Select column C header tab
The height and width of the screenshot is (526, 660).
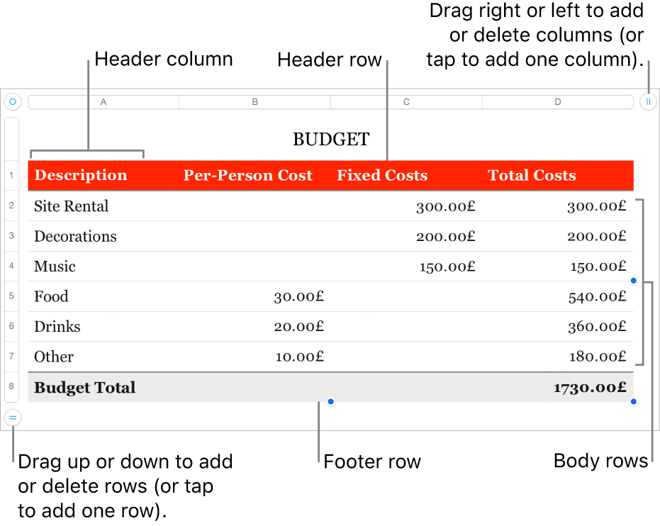click(x=407, y=102)
